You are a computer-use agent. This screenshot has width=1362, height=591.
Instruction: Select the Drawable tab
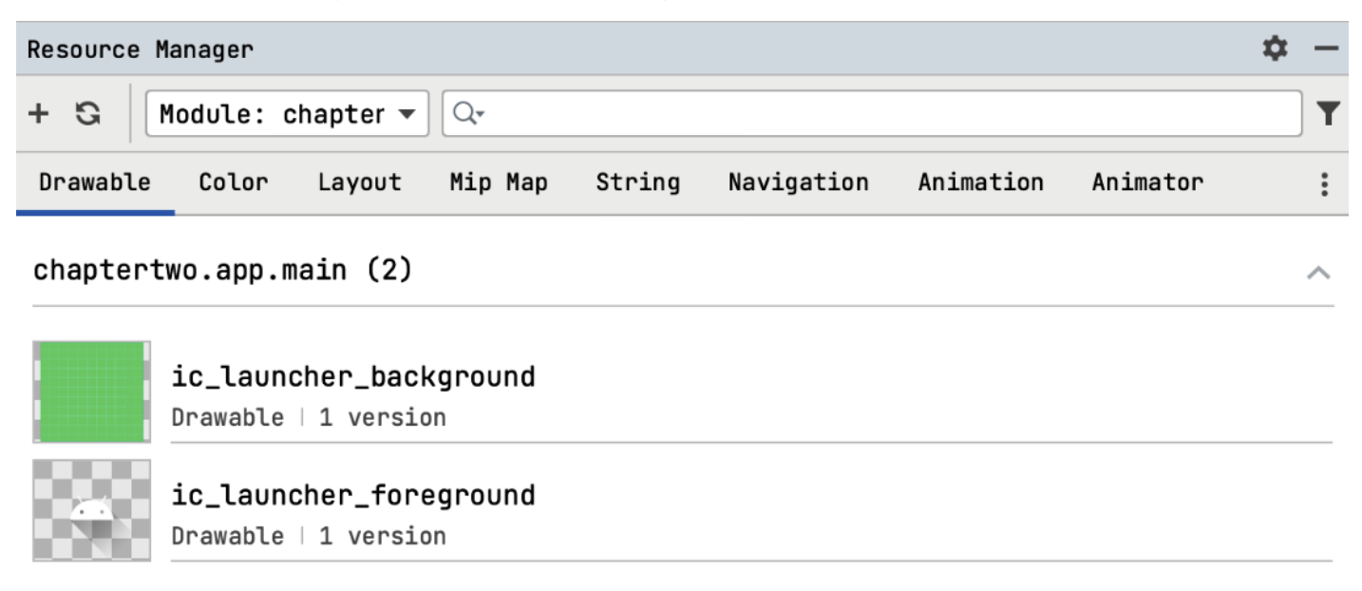94,182
